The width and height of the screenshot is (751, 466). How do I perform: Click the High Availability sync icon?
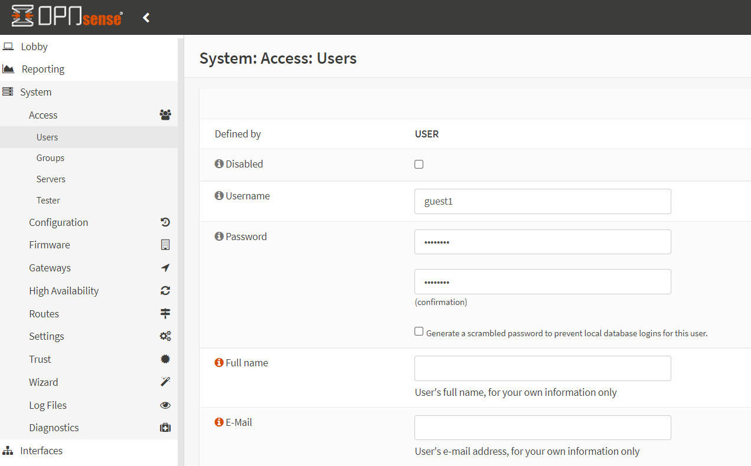point(165,290)
